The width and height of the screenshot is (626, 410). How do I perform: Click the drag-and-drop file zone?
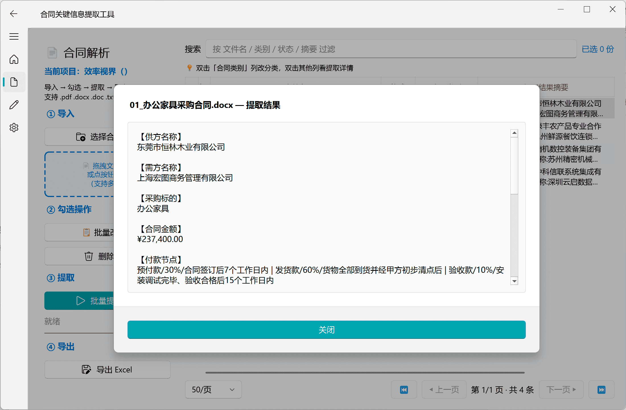point(79,174)
